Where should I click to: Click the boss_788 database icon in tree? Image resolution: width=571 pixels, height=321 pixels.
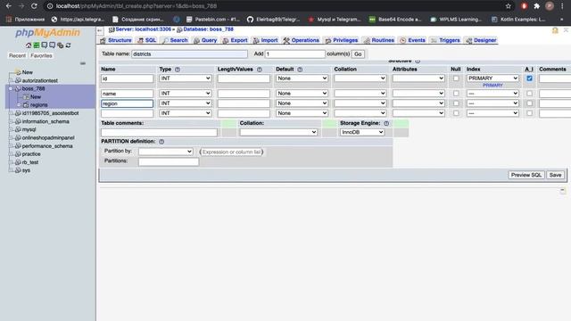pyautogui.click(x=18, y=88)
